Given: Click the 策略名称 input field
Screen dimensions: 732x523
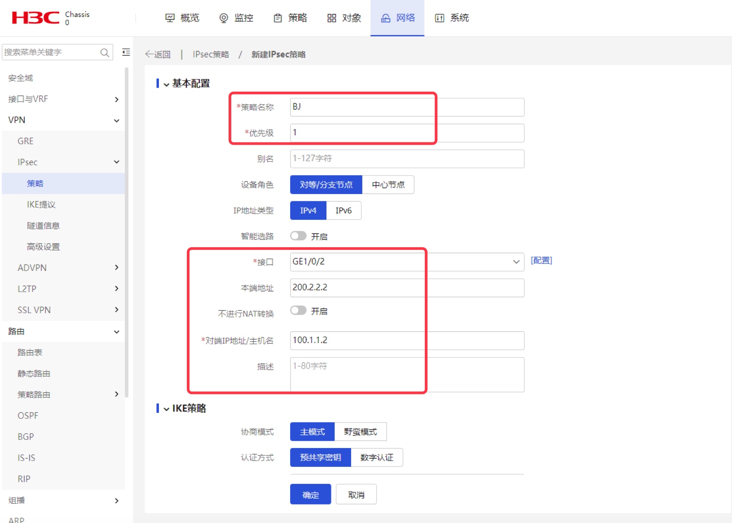Looking at the screenshot, I should [x=407, y=107].
